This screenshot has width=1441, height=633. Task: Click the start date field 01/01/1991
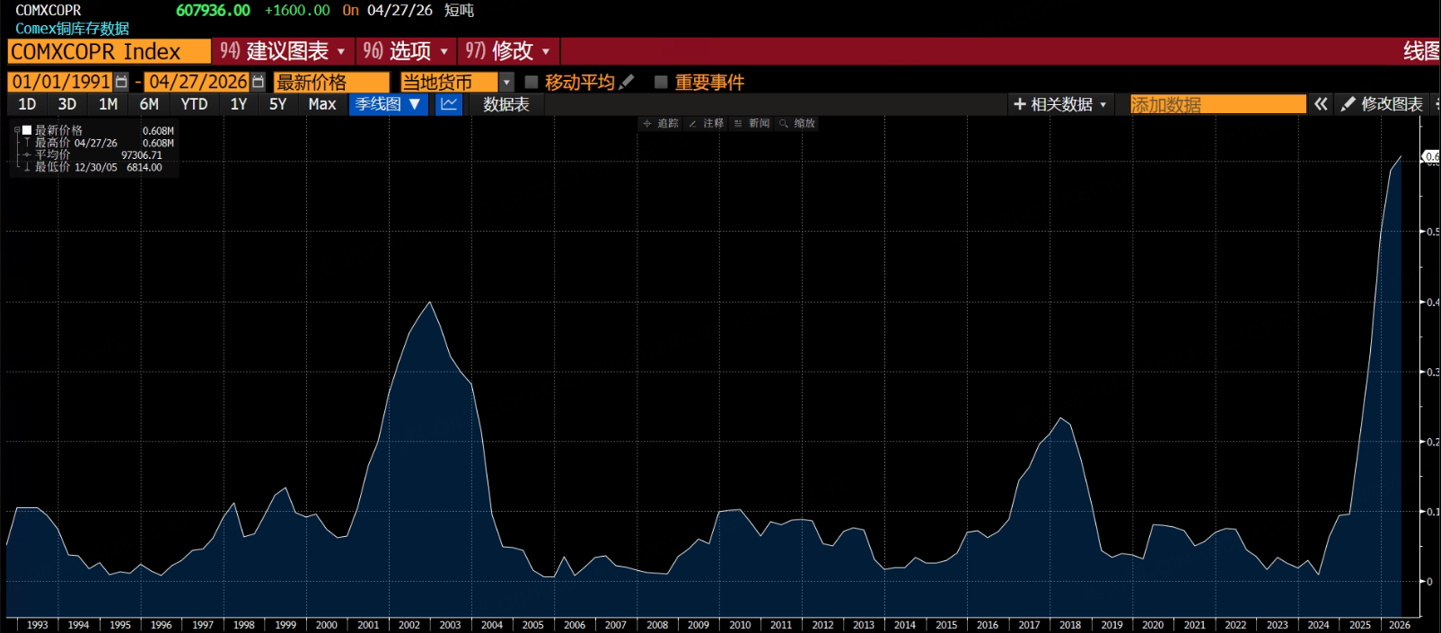61,82
